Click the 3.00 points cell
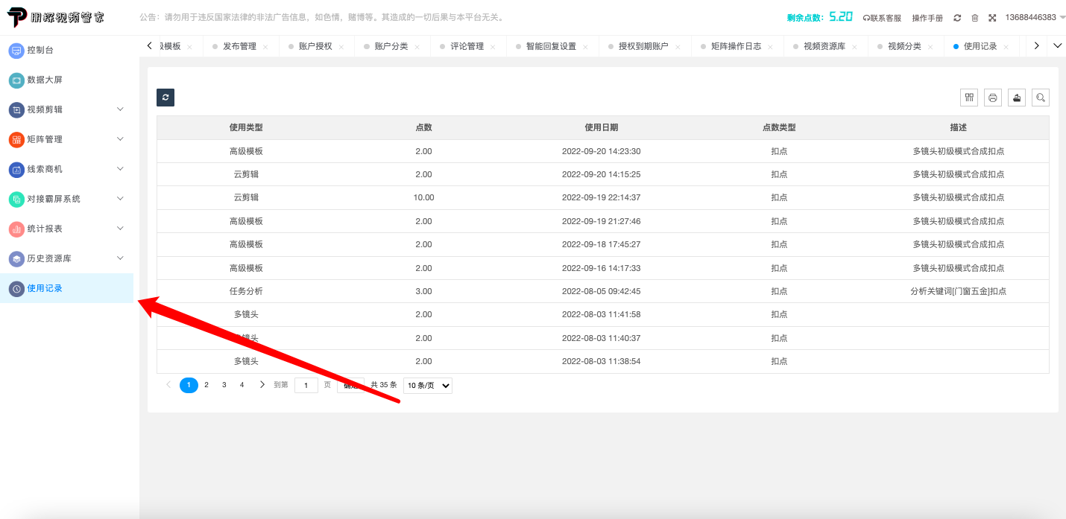 [423, 291]
